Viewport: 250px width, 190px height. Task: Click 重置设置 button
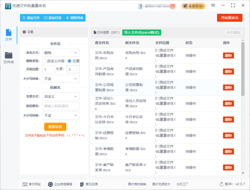tap(55, 127)
